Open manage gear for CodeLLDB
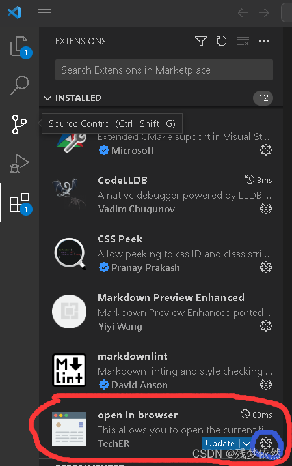The height and width of the screenshot is (466, 292). coord(266,209)
